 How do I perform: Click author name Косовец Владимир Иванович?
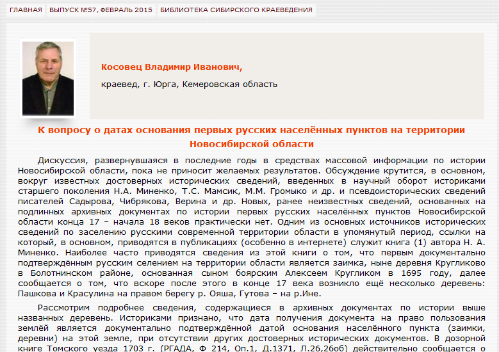point(172,67)
